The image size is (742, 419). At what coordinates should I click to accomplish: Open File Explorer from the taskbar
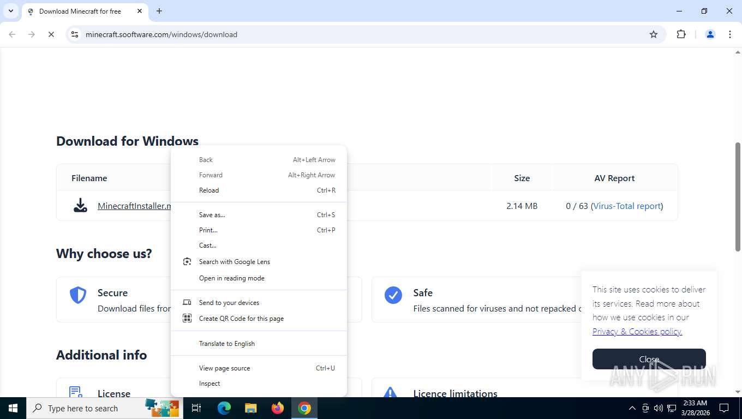250,408
